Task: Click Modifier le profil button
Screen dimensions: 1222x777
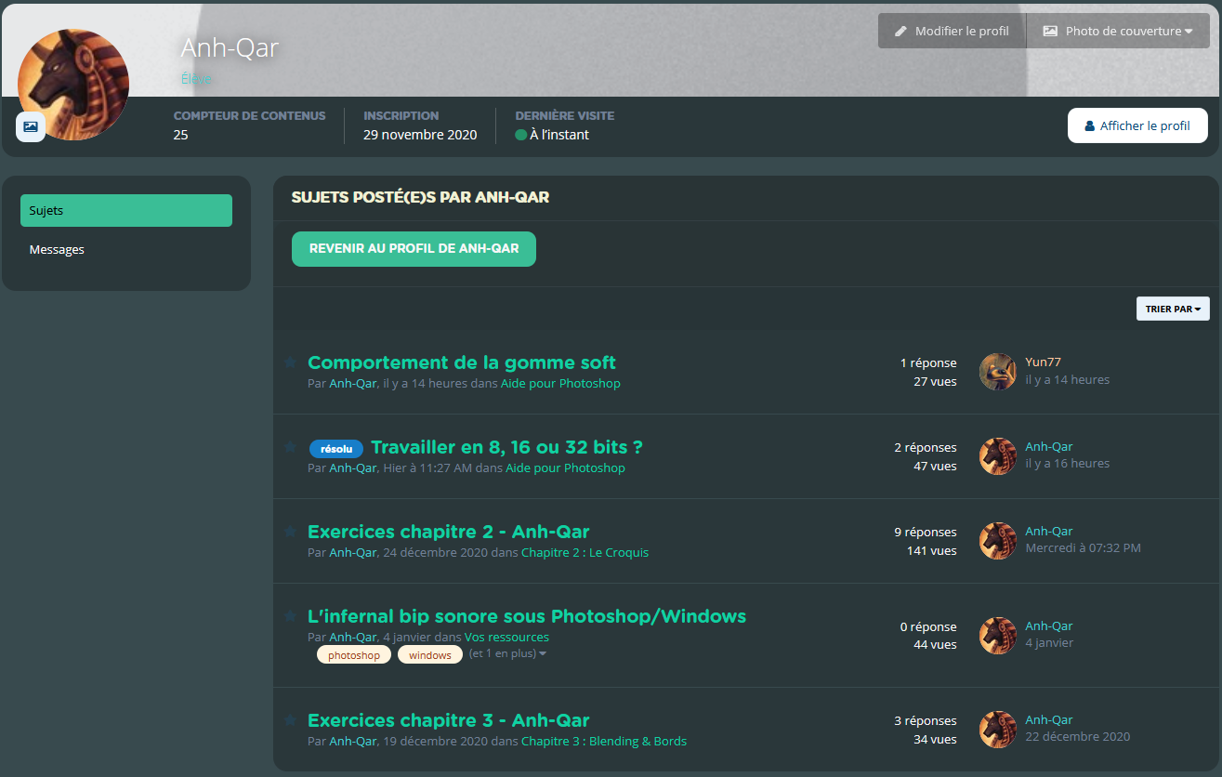Action: [x=953, y=31]
